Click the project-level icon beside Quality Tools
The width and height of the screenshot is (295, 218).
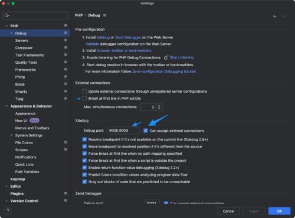coord(65,62)
